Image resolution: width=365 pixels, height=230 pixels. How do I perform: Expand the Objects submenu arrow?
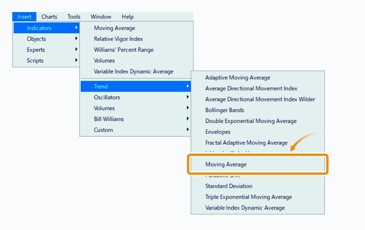76,38
